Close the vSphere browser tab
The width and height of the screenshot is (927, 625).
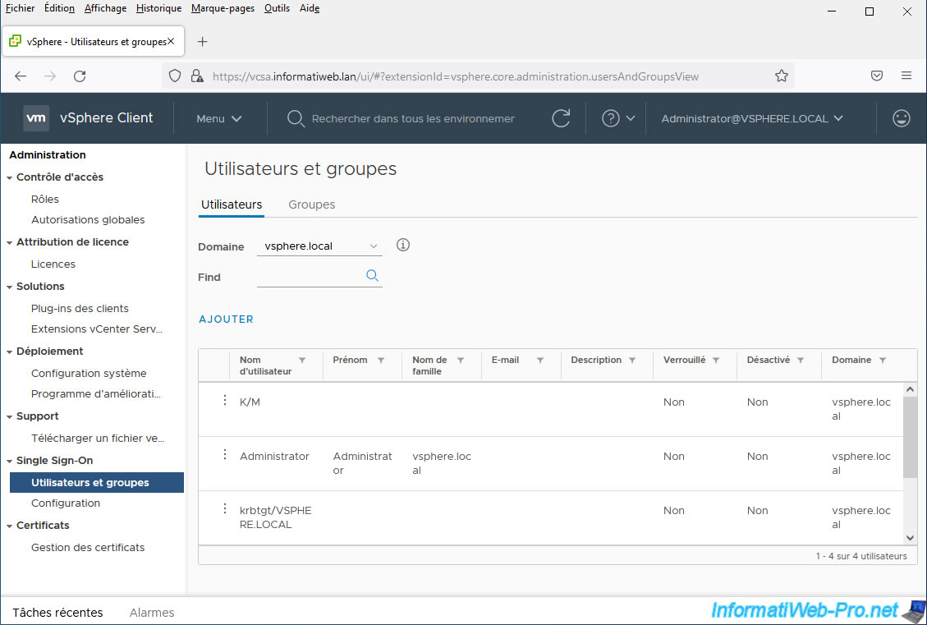coord(171,41)
